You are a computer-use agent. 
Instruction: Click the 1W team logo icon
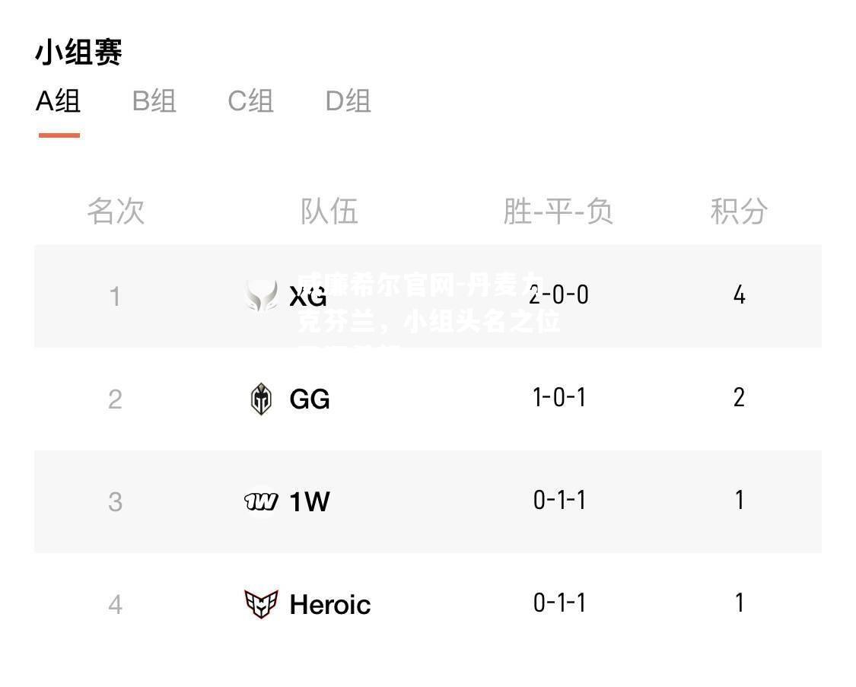[261, 501]
